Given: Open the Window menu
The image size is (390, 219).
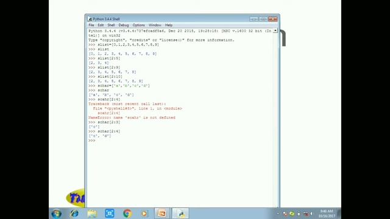Looking at the screenshot, I should click(x=155, y=25).
